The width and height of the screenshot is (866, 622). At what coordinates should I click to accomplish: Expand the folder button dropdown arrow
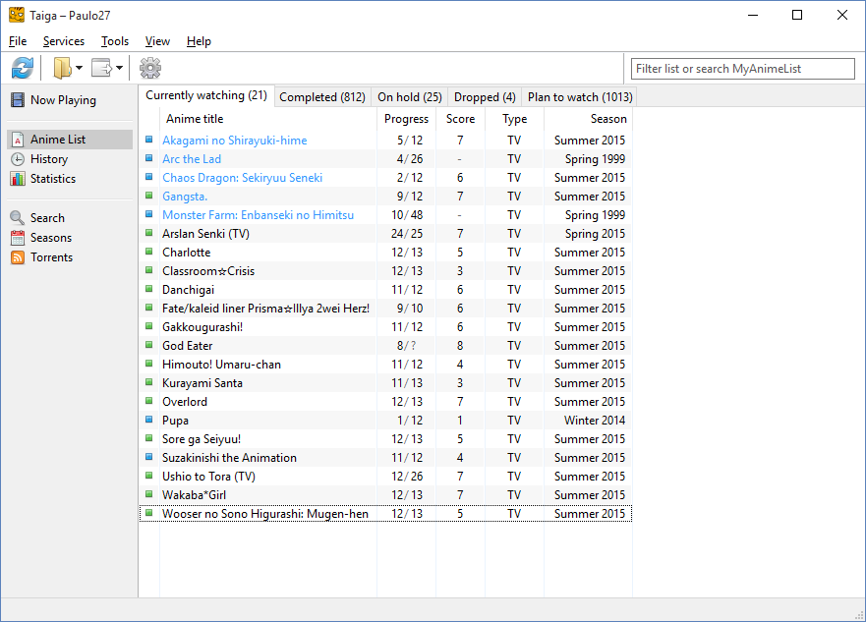[80, 68]
